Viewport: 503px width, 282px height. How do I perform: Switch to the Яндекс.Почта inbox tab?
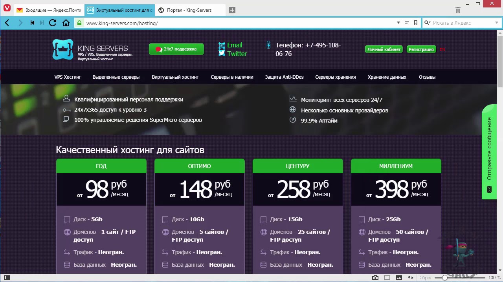pyautogui.click(x=49, y=10)
